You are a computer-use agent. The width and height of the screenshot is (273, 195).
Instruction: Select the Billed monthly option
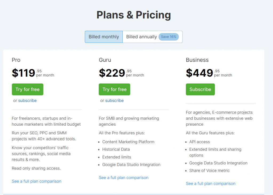104,37
